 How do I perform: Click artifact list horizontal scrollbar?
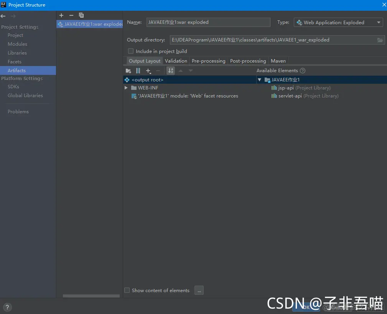pos(91,296)
